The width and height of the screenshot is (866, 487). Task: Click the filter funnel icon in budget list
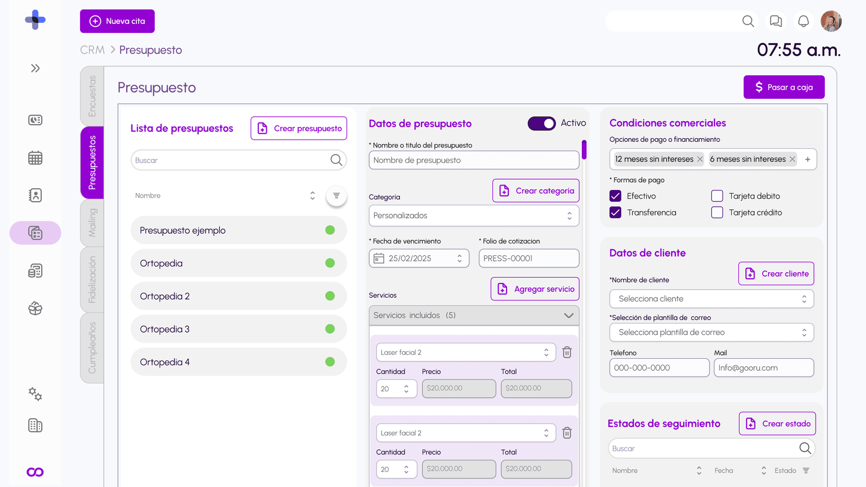(336, 196)
